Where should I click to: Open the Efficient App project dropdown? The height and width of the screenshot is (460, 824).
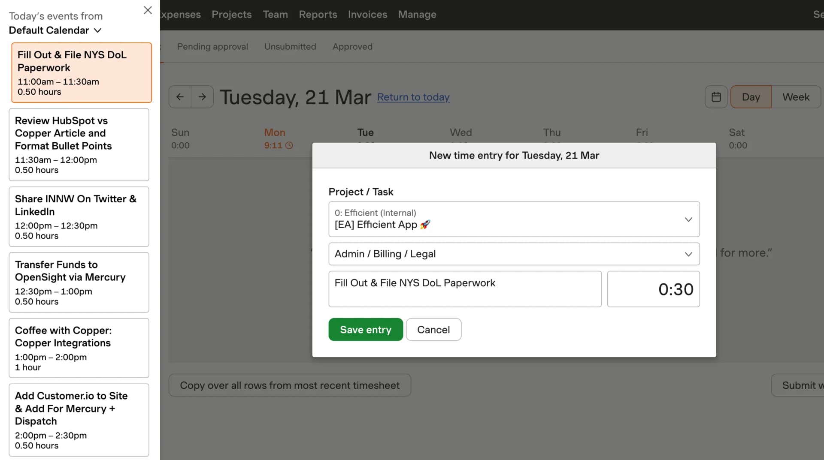click(514, 219)
